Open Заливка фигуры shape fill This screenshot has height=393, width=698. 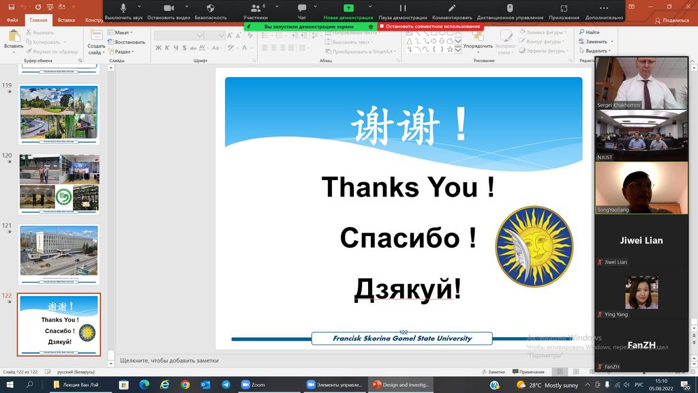[x=543, y=33]
